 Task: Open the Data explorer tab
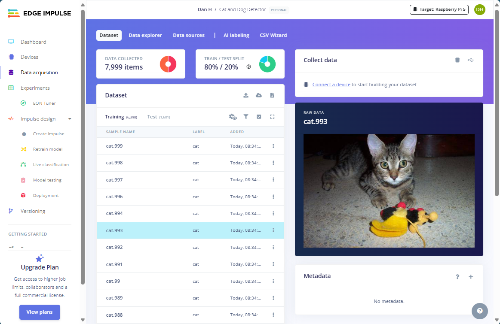coord(145,35)
